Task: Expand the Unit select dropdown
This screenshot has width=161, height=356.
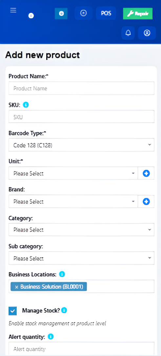Action: (x=73, y=173)
